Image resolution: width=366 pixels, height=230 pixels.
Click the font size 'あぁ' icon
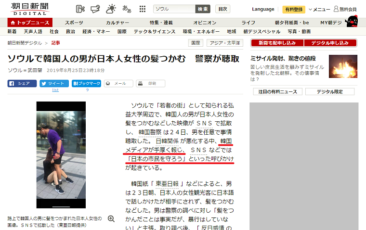point(127,9)
